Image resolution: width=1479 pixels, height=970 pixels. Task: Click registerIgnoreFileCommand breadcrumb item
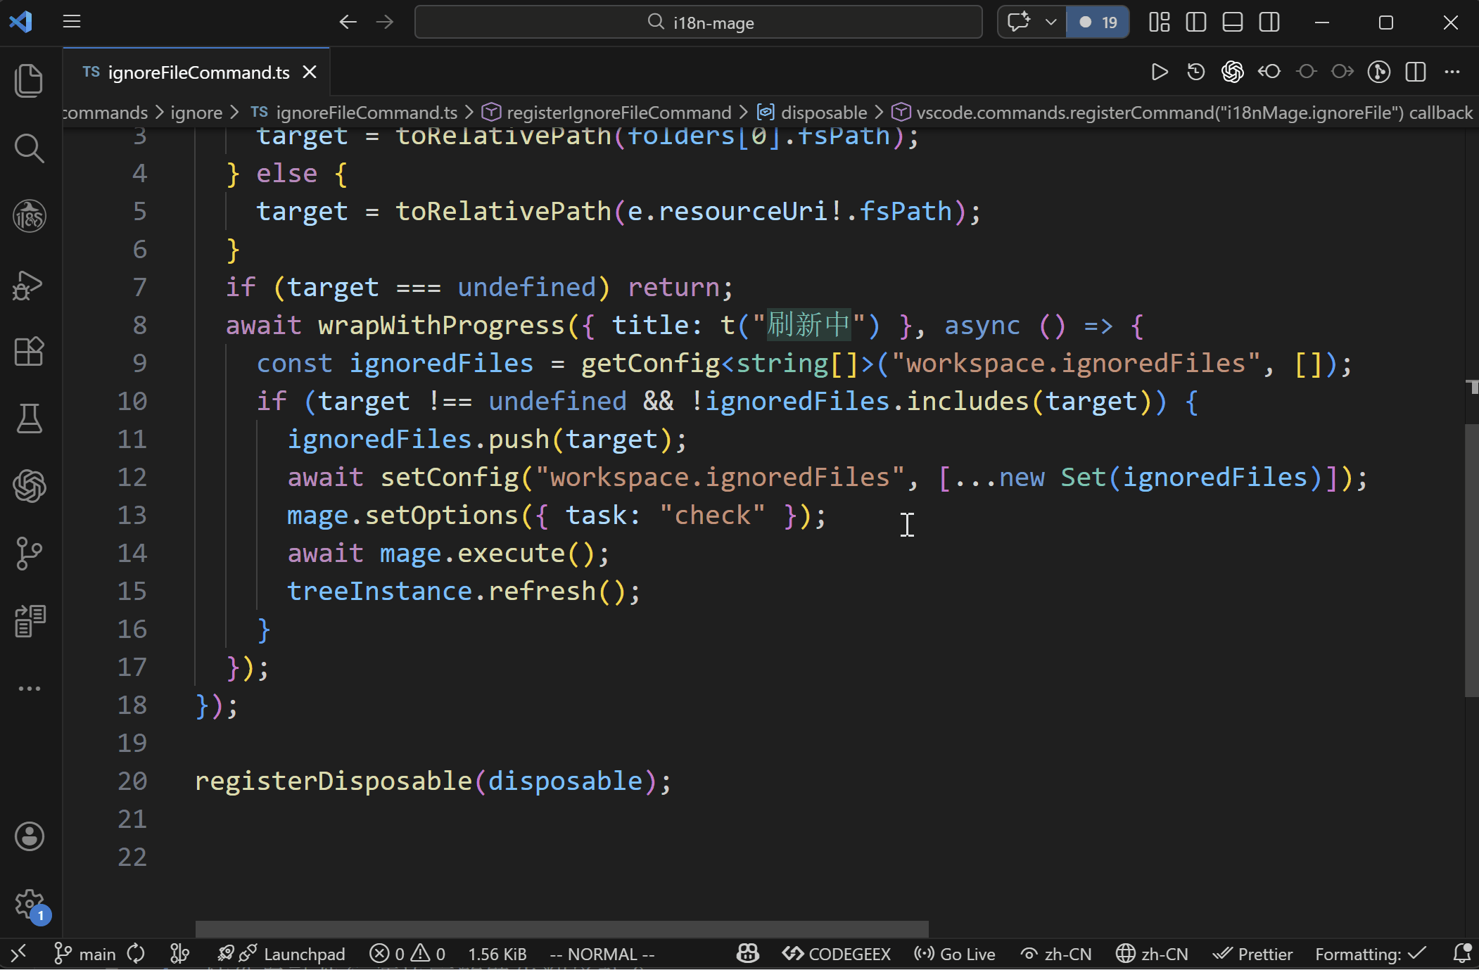(618, 113)
